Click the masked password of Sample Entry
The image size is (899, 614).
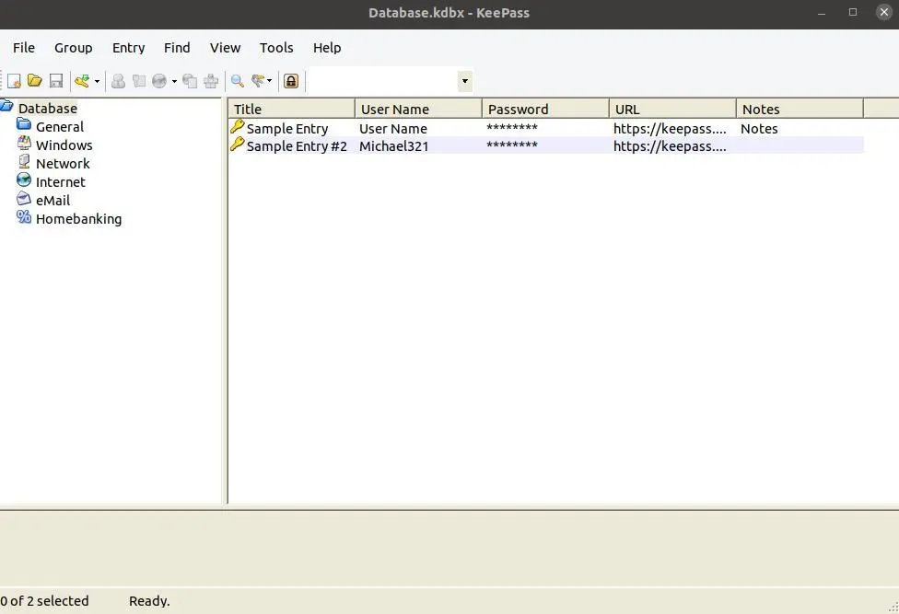pos(512,127)
